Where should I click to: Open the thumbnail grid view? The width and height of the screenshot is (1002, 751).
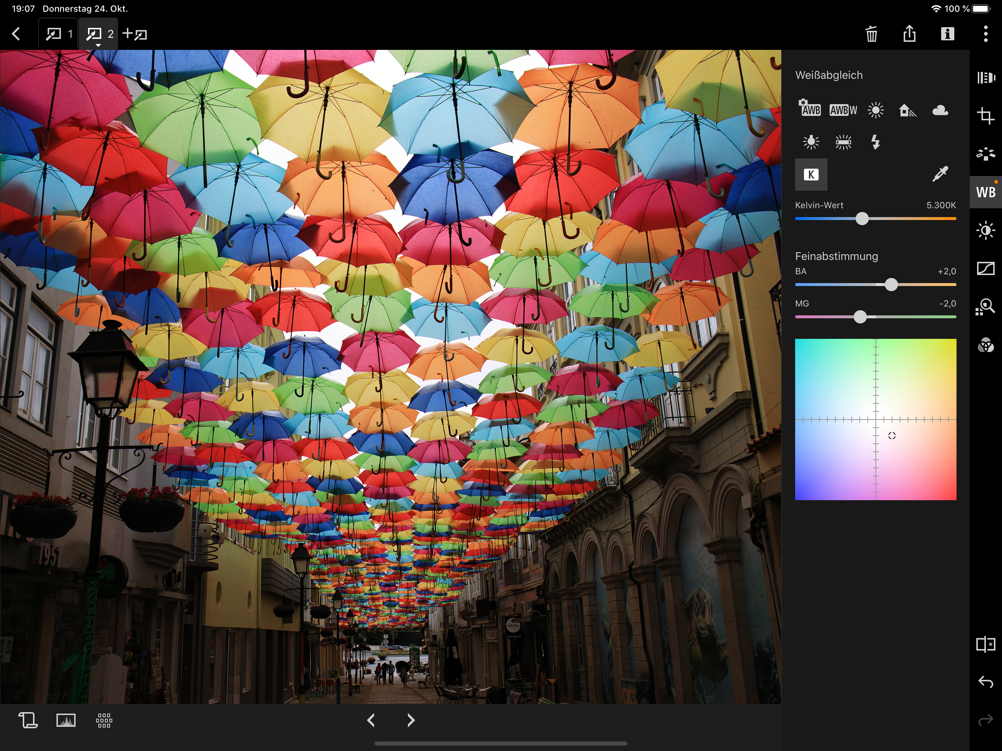[104, 720]
